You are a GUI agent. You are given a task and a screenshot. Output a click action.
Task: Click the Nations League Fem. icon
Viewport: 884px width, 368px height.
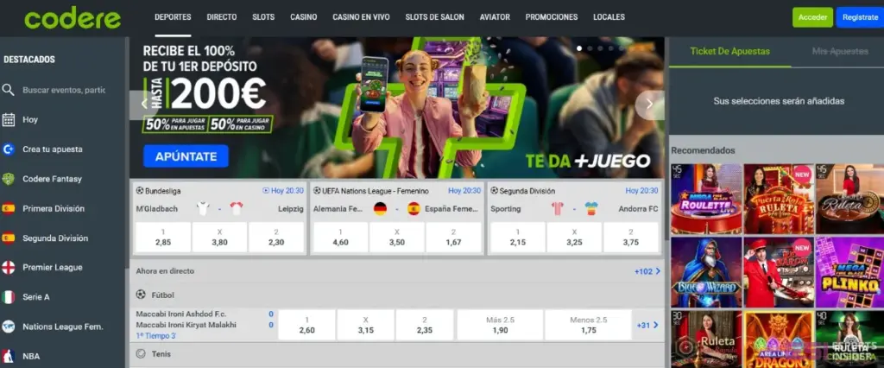tap(8, 327)
